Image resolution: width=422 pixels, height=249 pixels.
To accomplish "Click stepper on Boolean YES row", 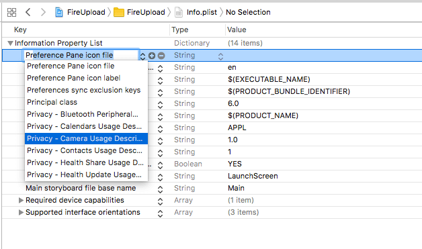I will [x=160, y=165].
